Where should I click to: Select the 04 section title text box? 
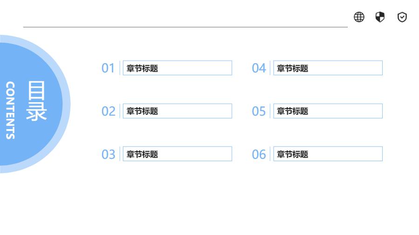click(x=328, y=68)
